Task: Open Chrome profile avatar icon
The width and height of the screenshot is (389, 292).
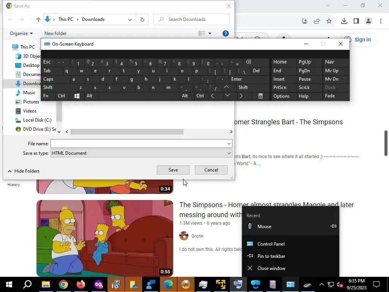Action: tap(368, 21)
